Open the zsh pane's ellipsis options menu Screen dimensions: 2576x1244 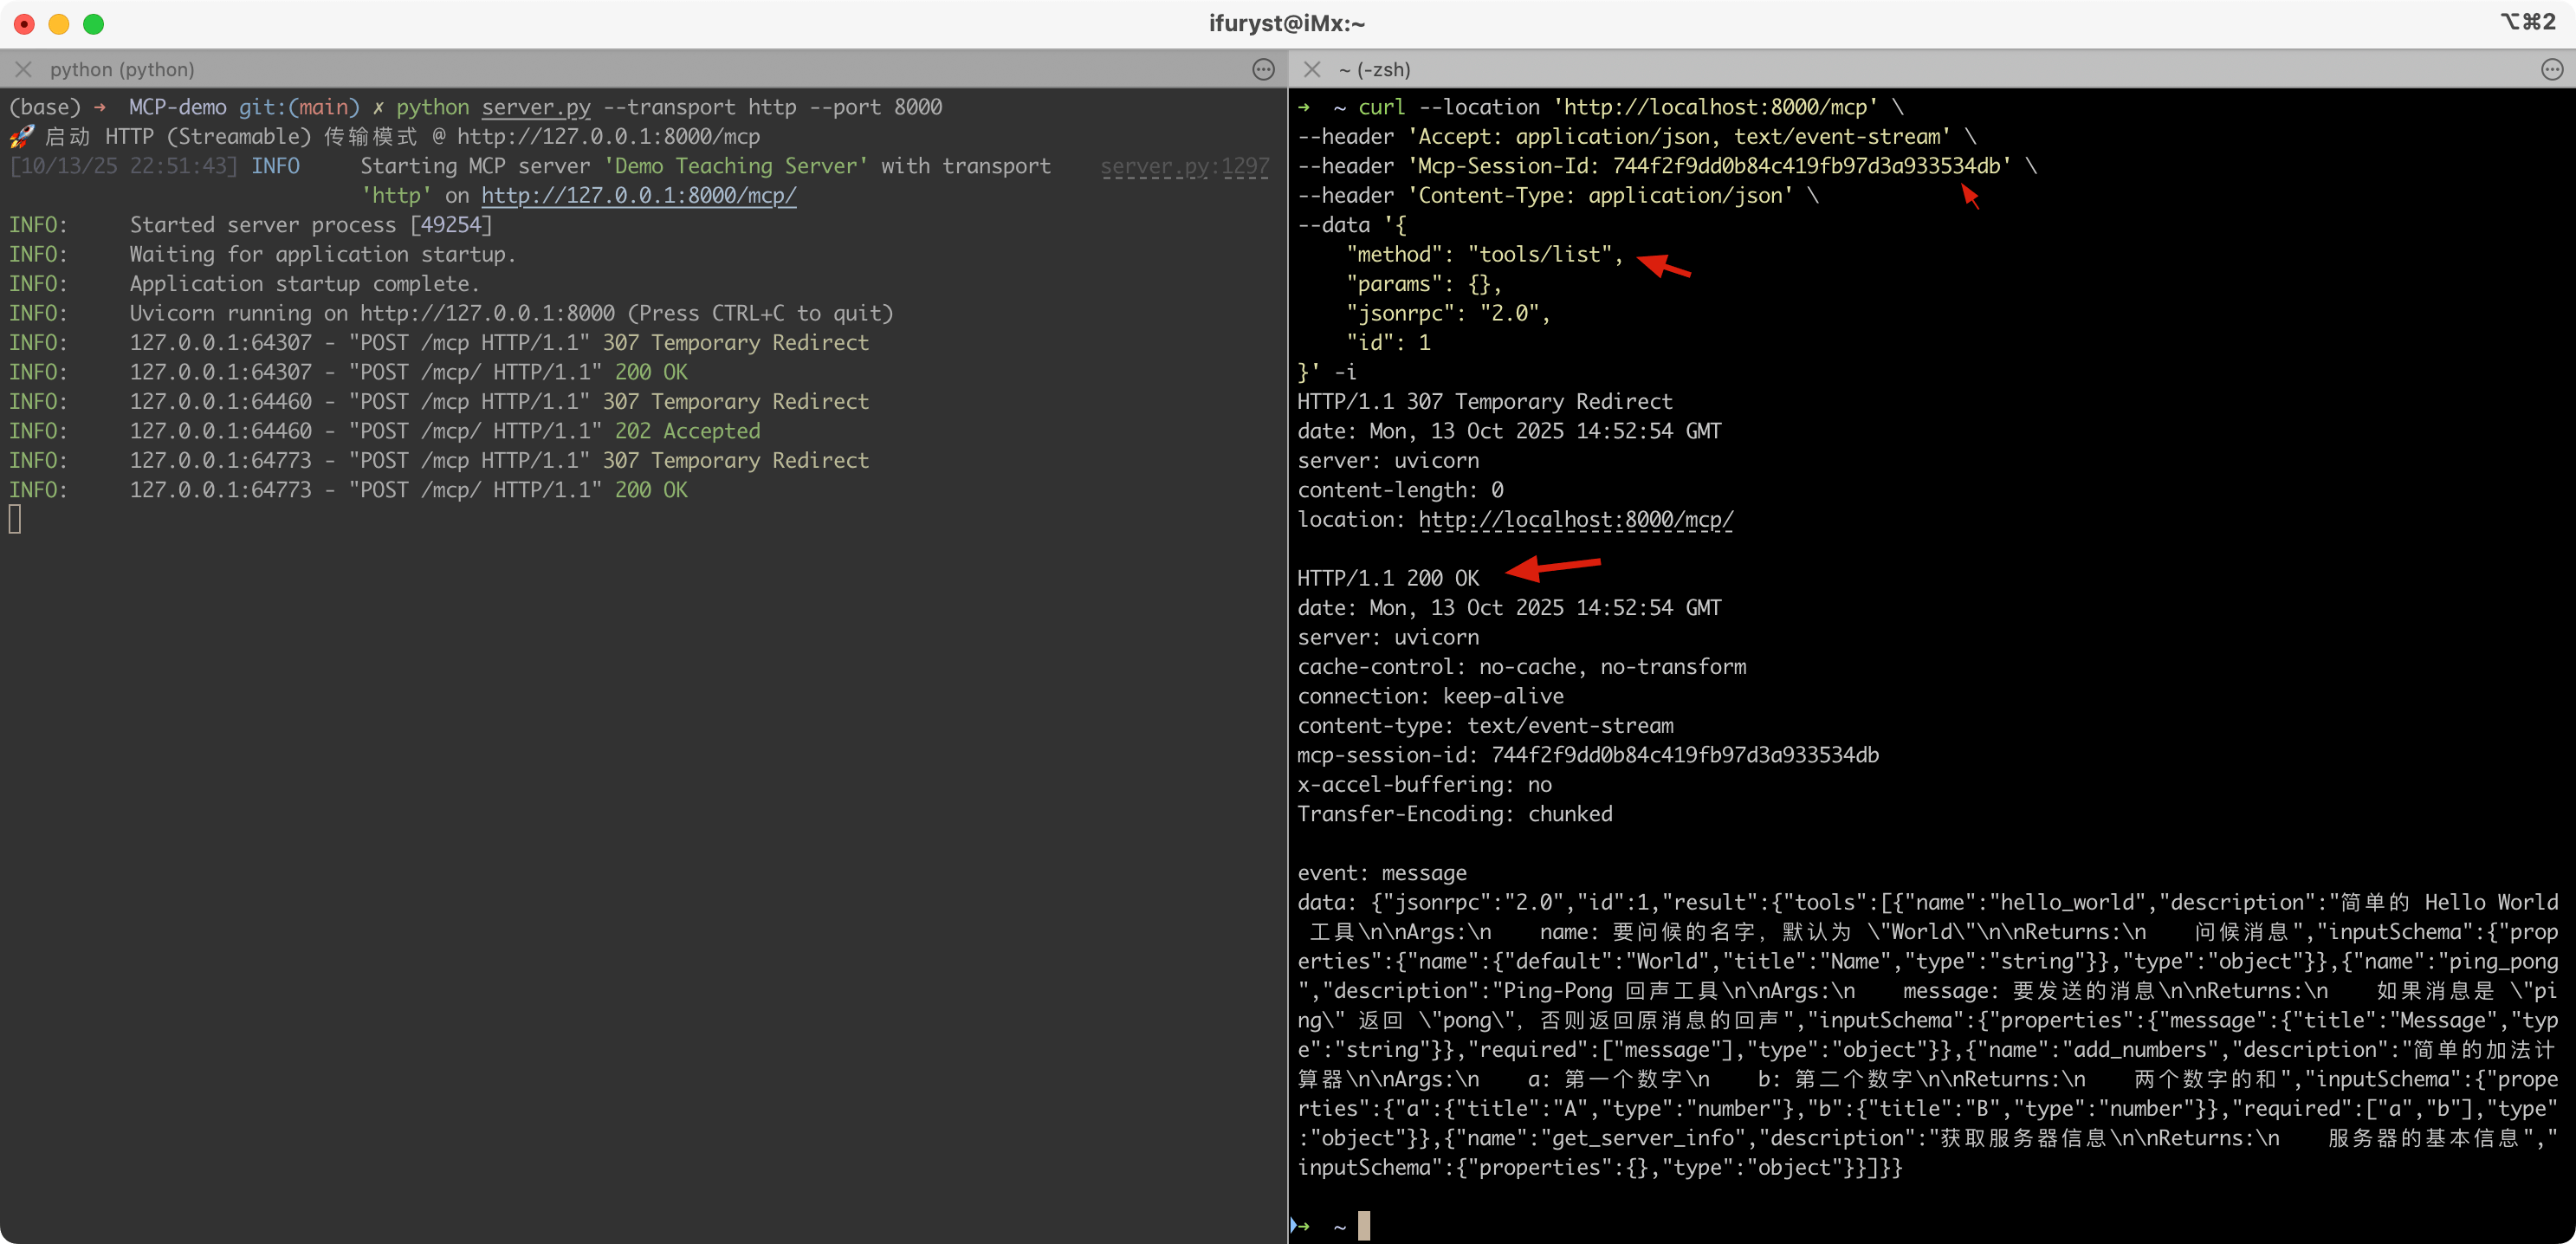tap(2552, 69)
